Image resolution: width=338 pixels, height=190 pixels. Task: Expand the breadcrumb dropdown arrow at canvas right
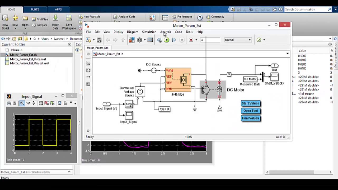coord(287,54)
